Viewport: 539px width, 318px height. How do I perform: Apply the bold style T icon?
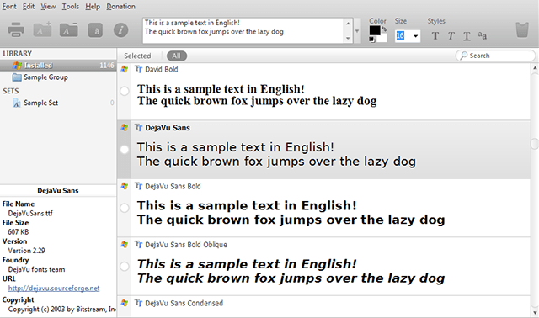point(435,35)
